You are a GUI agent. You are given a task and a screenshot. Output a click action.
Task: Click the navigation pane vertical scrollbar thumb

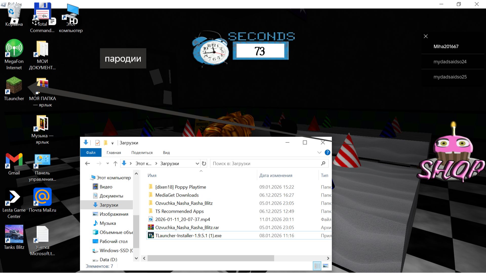click(136, 232)
